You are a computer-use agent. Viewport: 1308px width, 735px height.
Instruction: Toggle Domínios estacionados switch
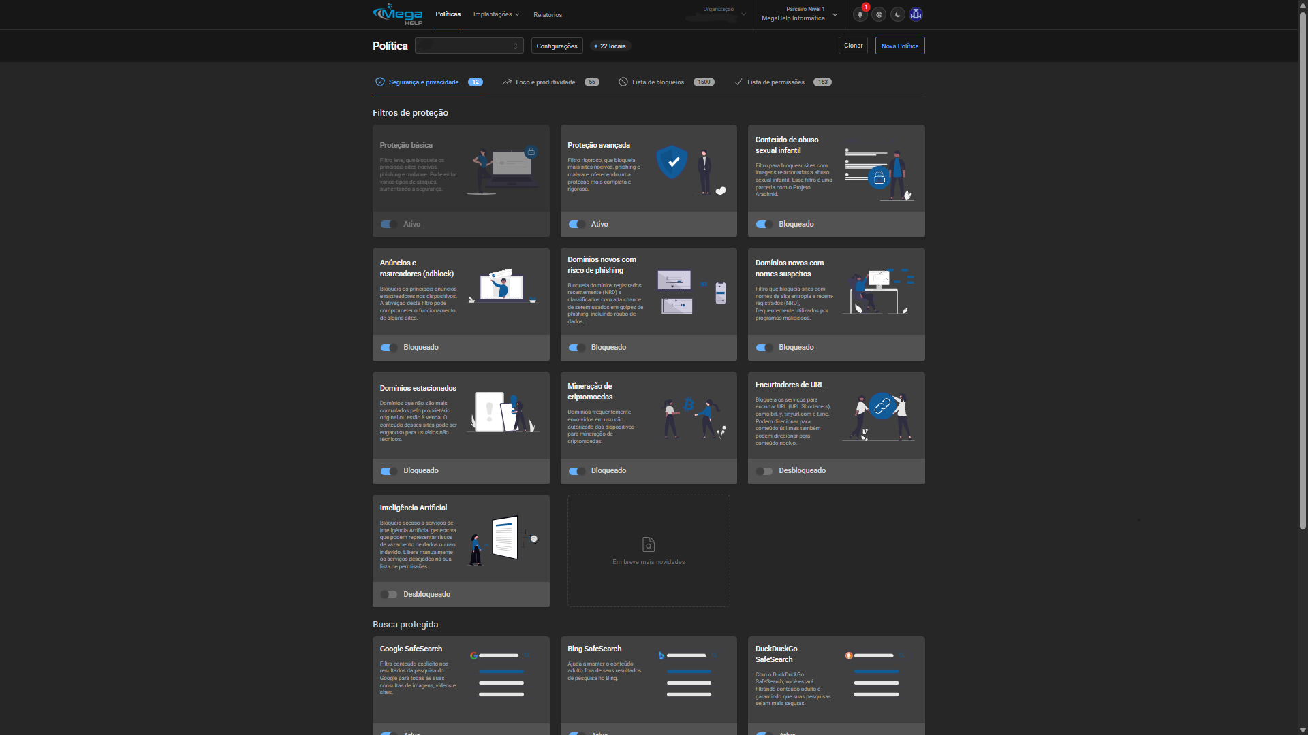pos(388,471)
